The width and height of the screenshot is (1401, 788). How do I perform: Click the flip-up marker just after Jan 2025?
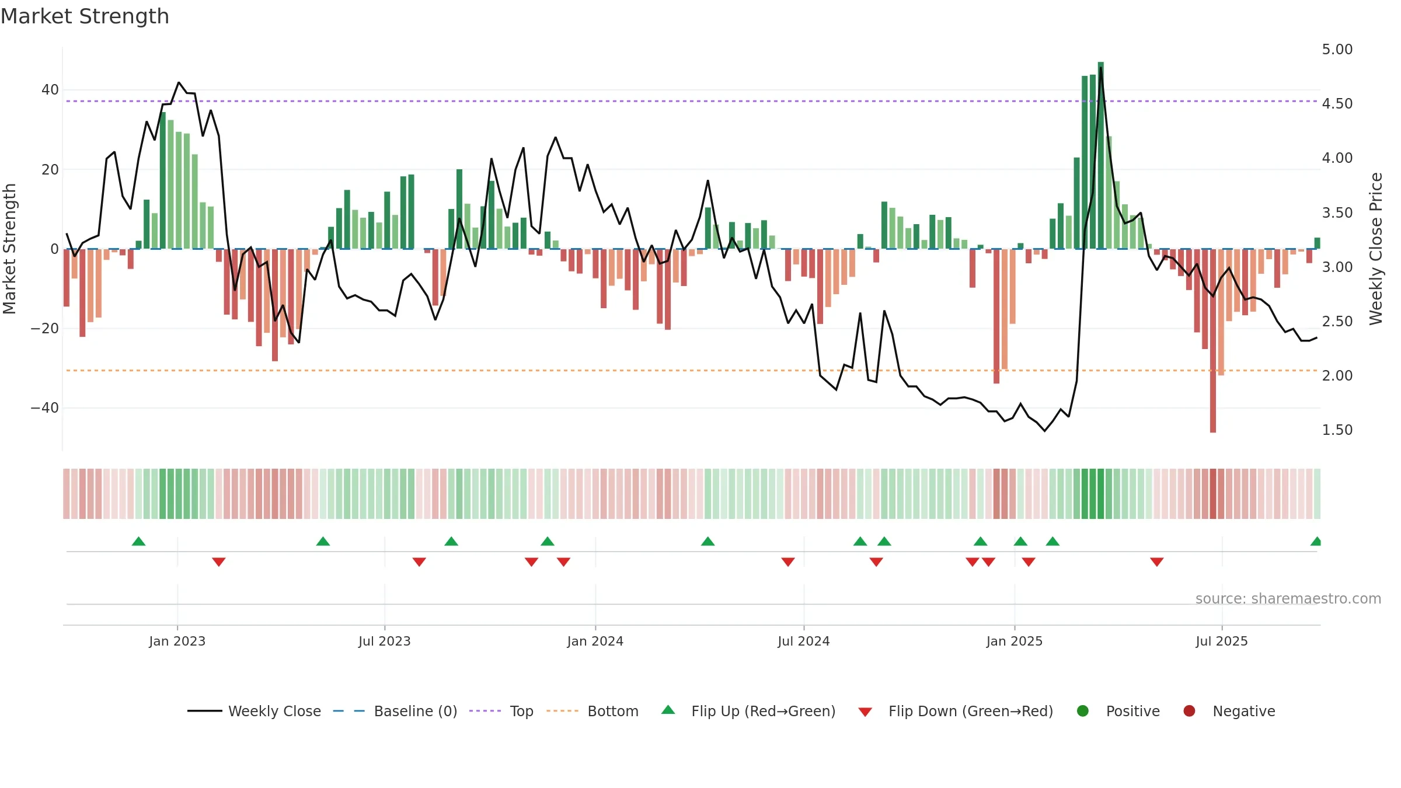click(x=1020, y=541)
